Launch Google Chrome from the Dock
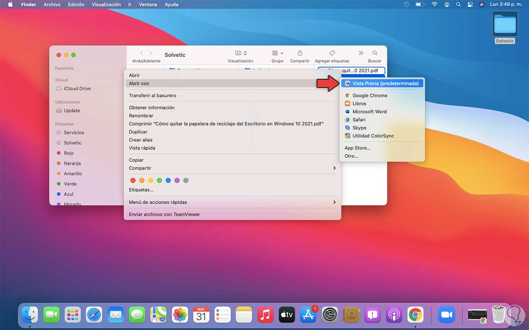Image resolution: width=529 pixels, height=330 pixels. [x=415, y=315]
